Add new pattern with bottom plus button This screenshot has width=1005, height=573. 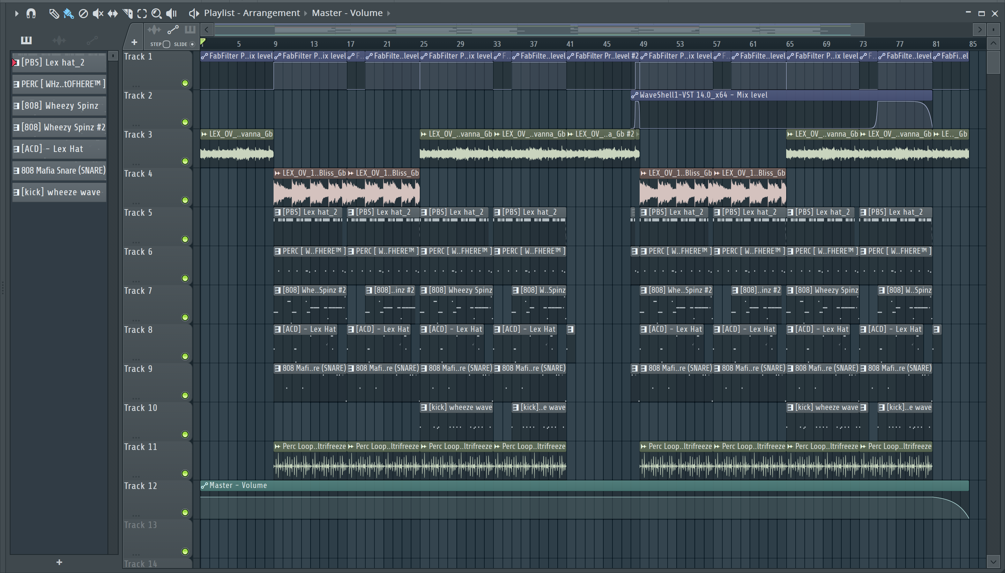[x=59, y=563]
